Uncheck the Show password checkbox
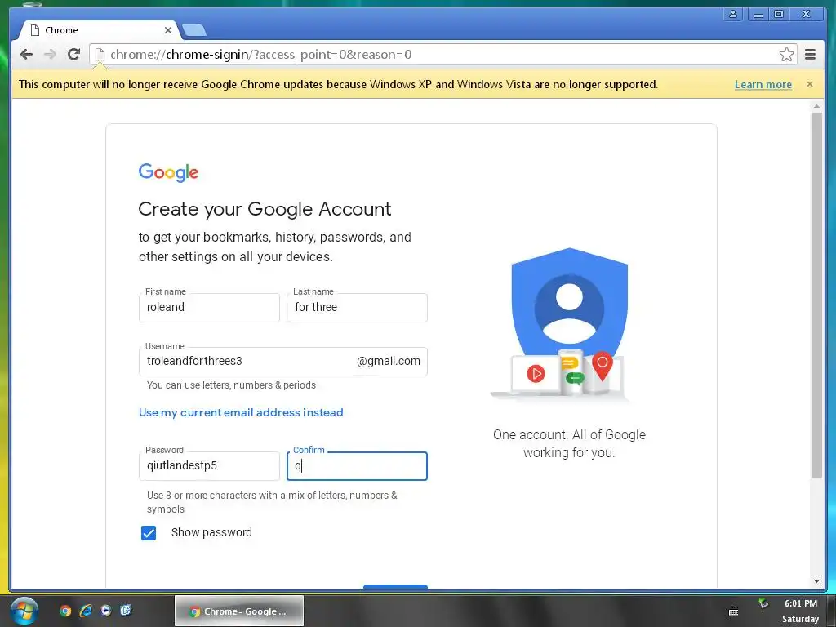This screenshot has width=836, height=627. point(149,532)
